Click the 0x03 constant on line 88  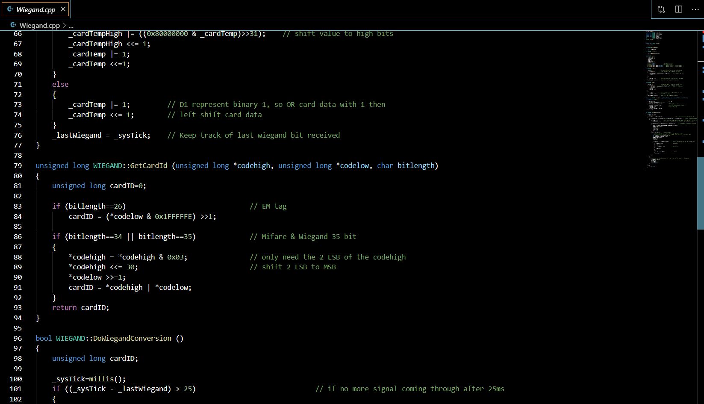click(175, 257)
